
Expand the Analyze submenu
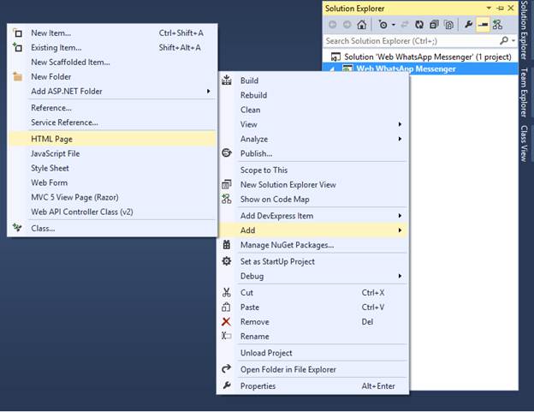click(x=312, y=139)
